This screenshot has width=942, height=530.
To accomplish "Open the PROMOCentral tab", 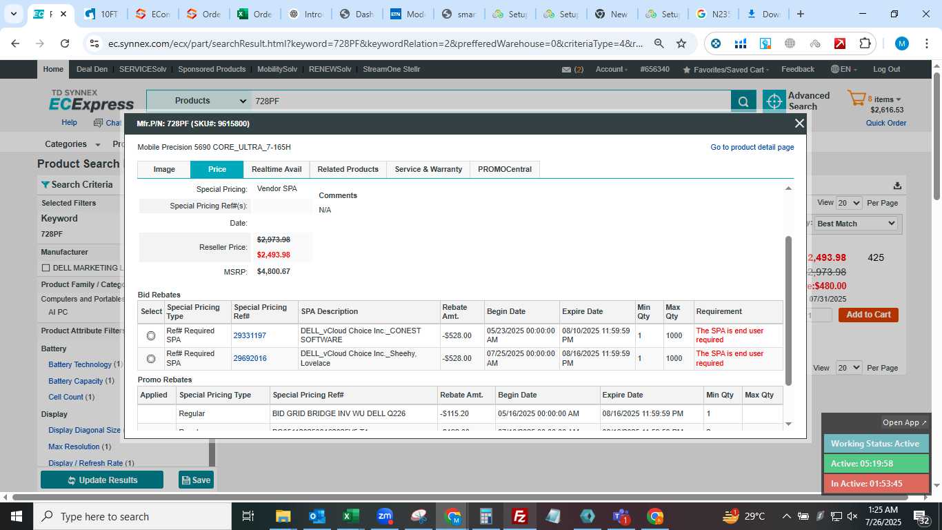I will coord(505,170).
